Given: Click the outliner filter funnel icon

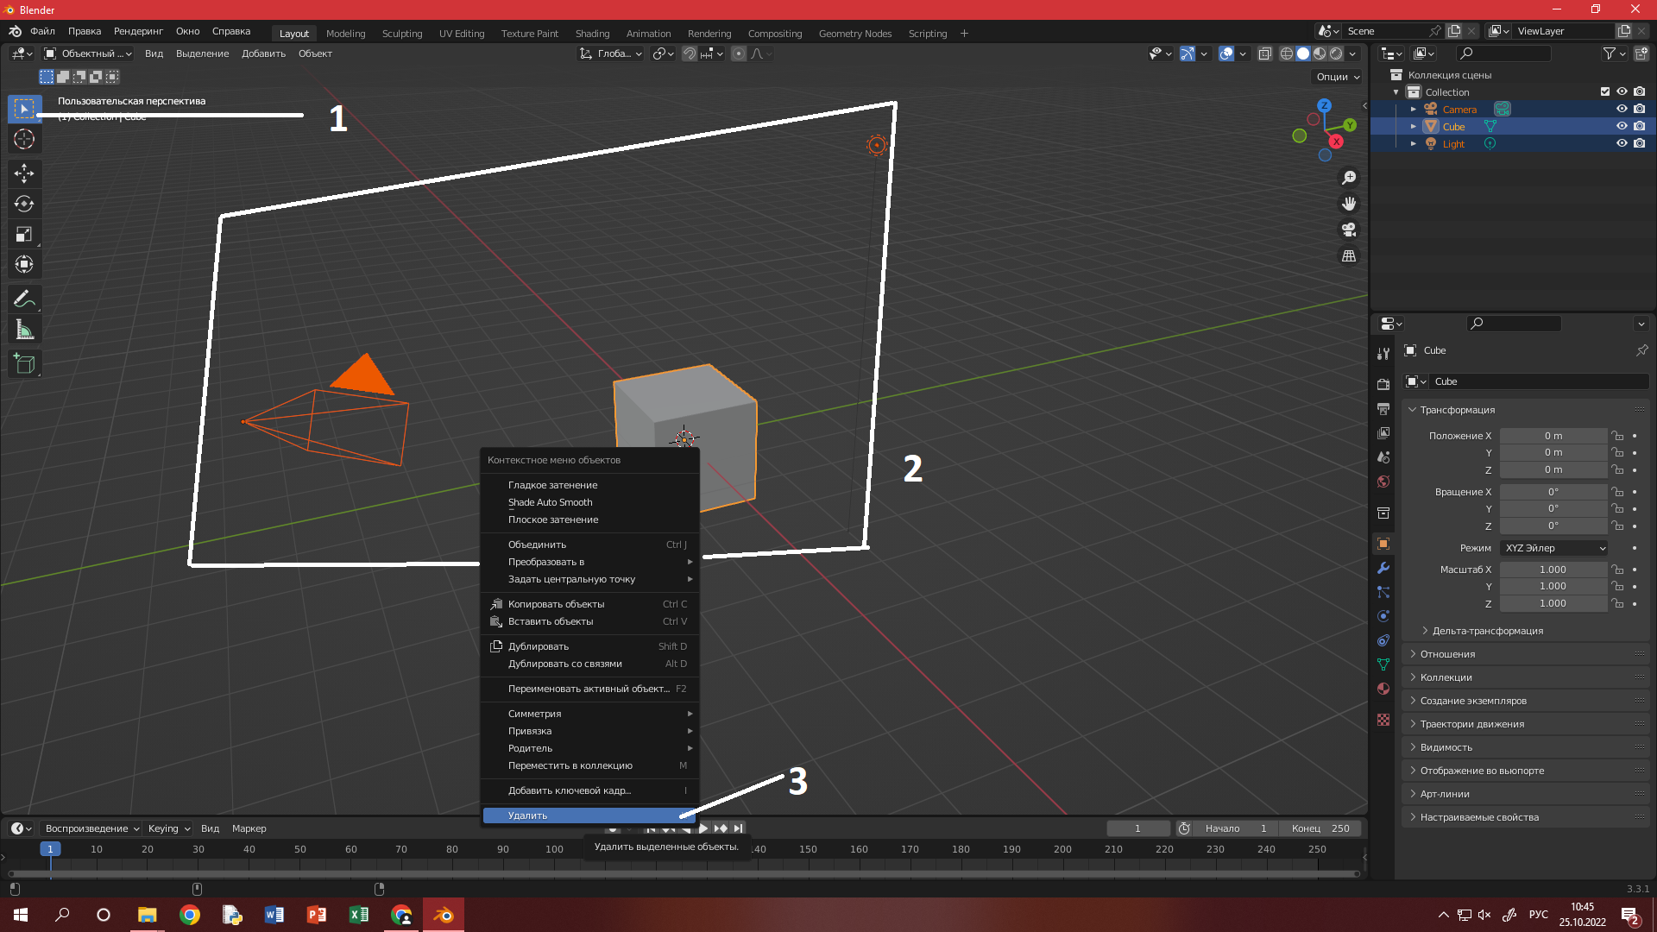Looking at the screenshot, I should tap(1609, 54).
